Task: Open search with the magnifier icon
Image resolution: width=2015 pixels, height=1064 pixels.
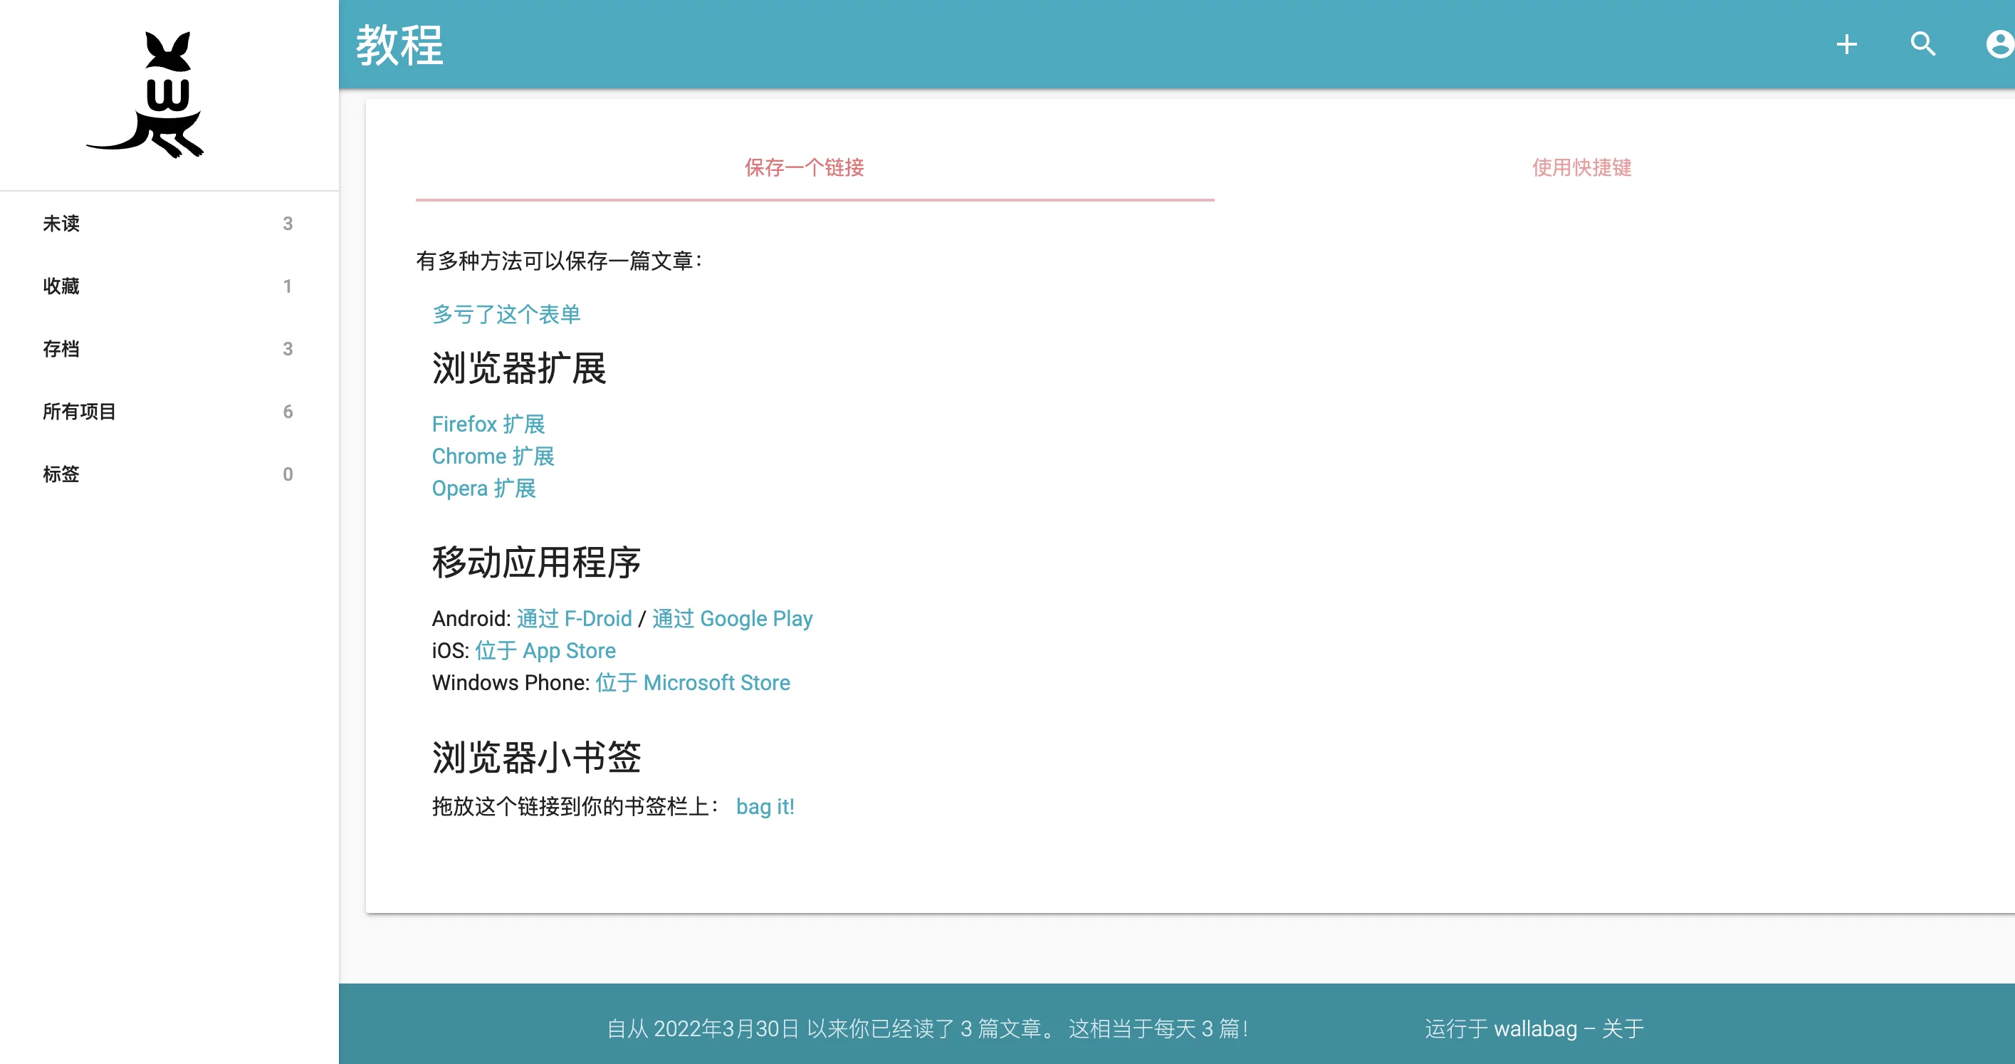Action: (1922, 45)
